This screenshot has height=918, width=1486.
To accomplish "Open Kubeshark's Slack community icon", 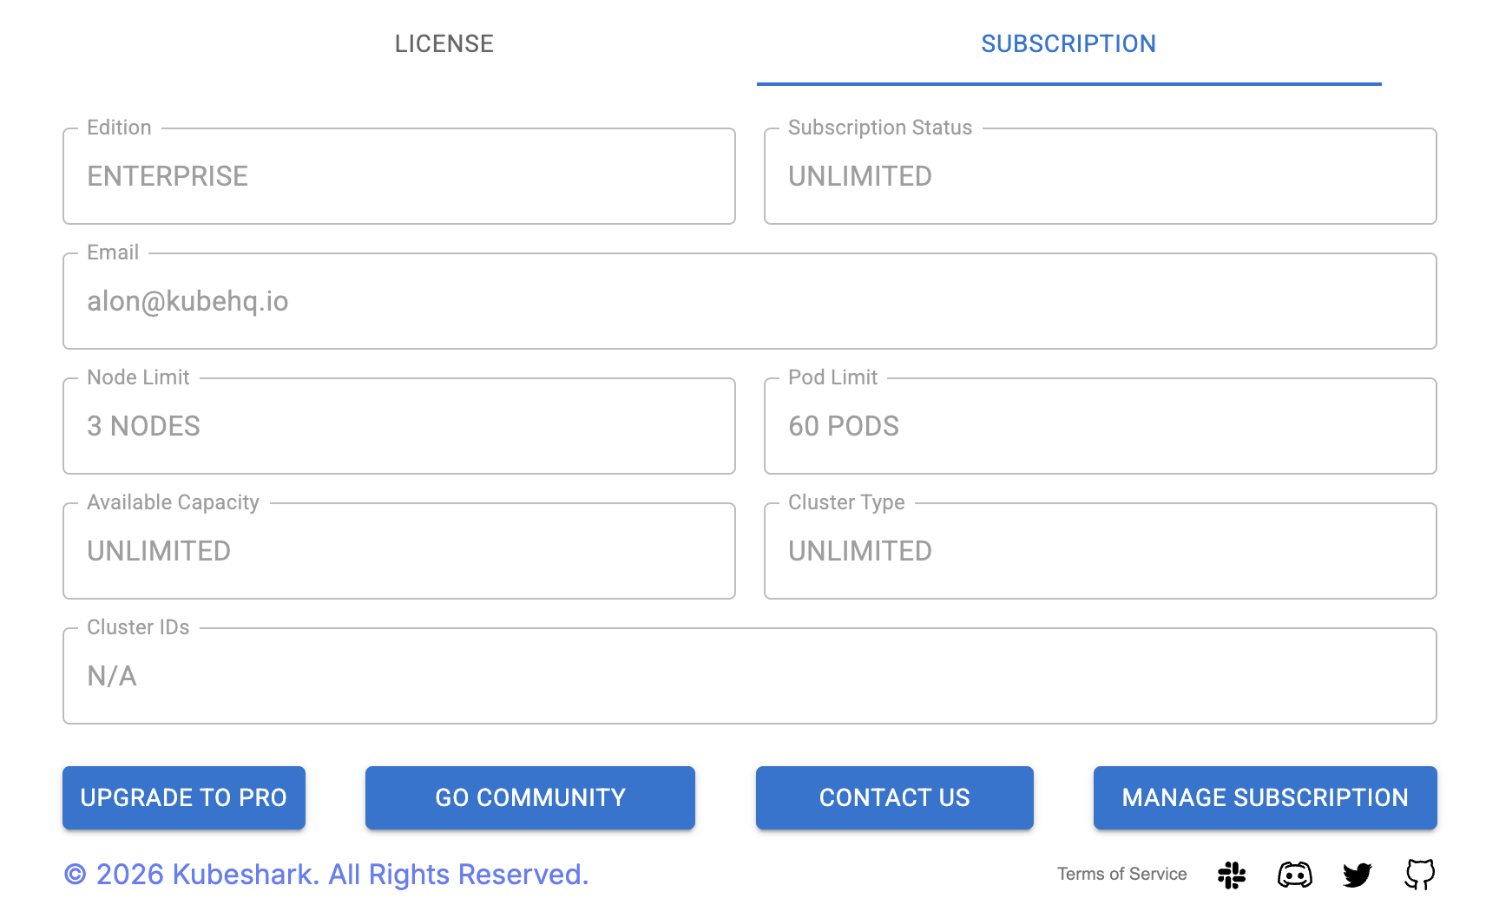I will pyautogui.click(x=1232, y=875).
